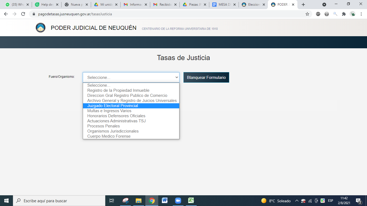Click the browser back arrow button
The image size is (367, 206).
[x=6, y=14]
